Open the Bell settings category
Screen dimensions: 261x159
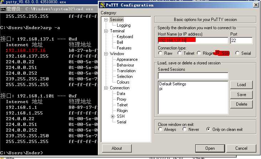coord(120,42)
